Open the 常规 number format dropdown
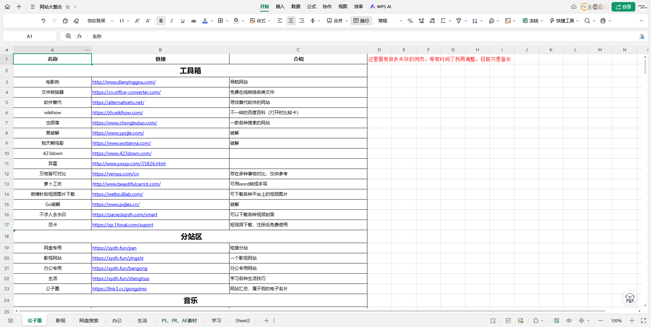Screen dimensions: 651x327 click(x=400, y=21)
